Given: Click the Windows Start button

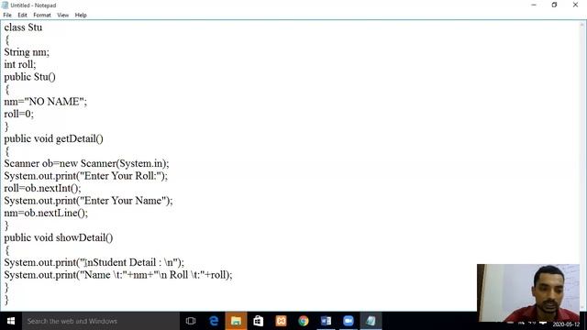Looking at the screenshot, I should (11, 321).
